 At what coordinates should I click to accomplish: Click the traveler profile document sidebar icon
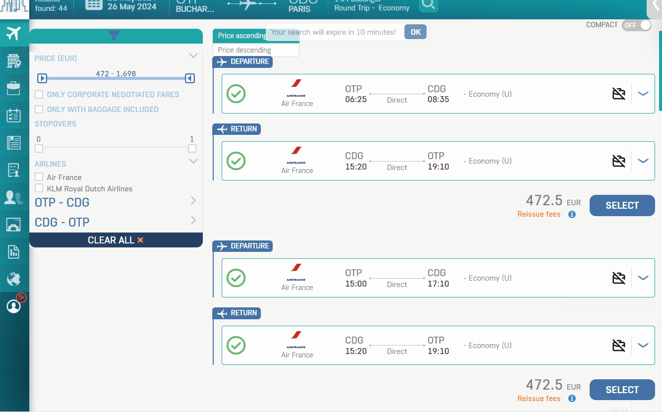13,170
